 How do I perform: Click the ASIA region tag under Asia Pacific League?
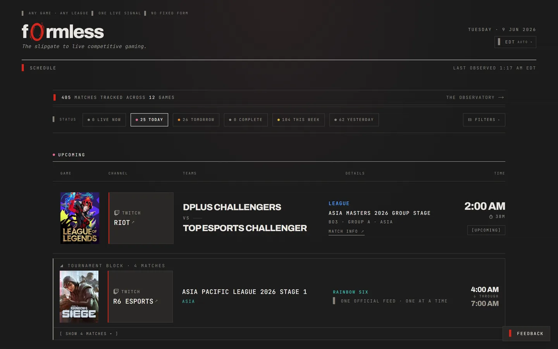[188, 301]
